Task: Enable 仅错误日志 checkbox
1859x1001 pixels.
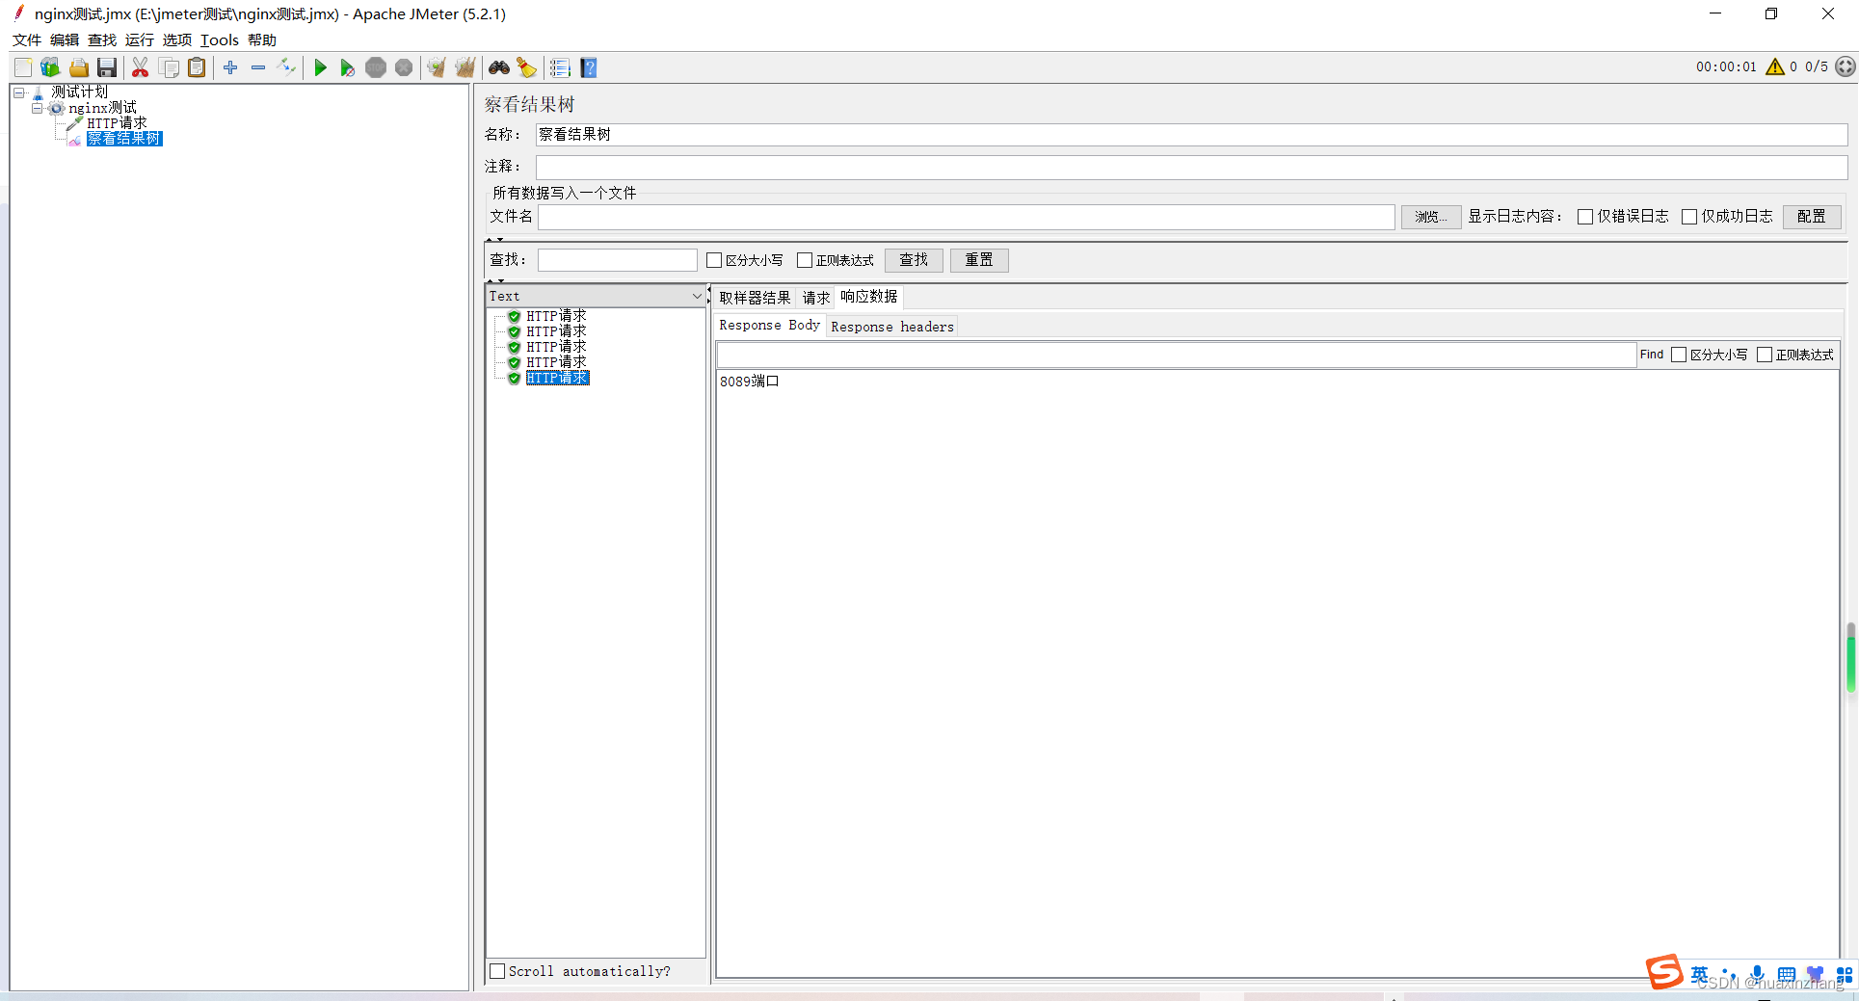Action: click(1585, 217)
